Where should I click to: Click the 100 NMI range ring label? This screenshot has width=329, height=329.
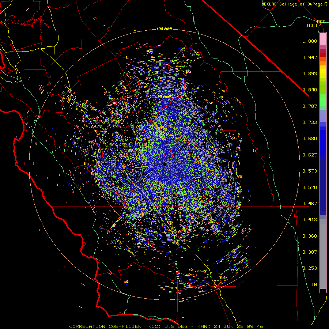point(164,29)
